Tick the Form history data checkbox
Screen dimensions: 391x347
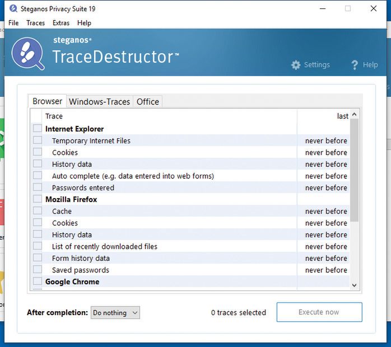click(x=38, y=257)
